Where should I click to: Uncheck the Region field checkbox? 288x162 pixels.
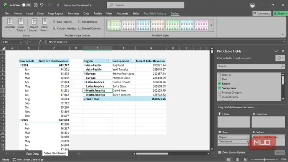[x=219, y=83]
